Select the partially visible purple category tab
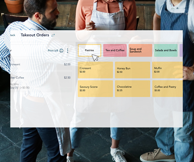The width and height of the screenshot is (194, 162). point(181,50)
